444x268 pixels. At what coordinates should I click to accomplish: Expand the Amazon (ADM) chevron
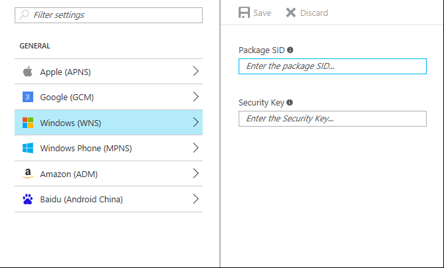click(195, 174)
